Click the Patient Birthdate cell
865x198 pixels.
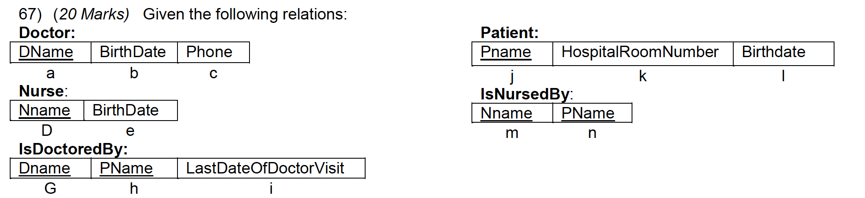point(783,52)
